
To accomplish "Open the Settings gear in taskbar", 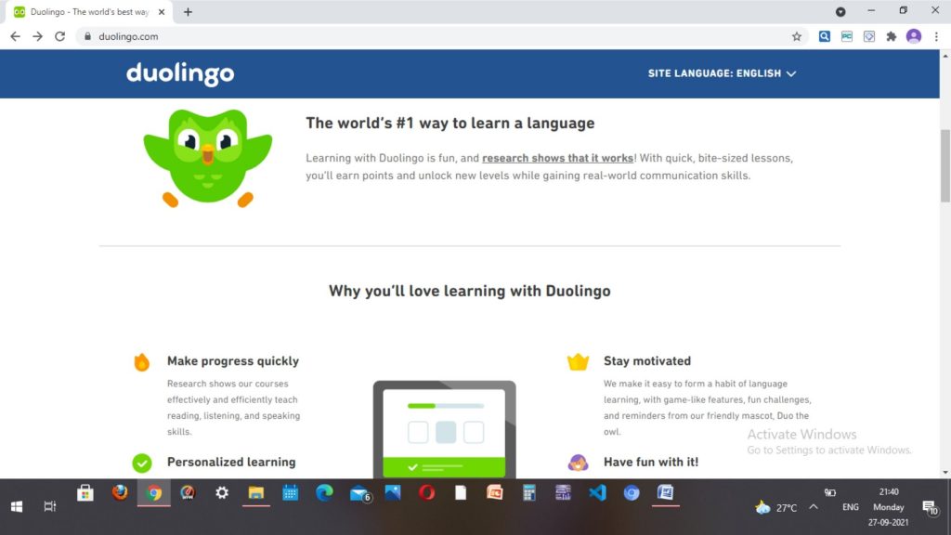I will (222, 492).
